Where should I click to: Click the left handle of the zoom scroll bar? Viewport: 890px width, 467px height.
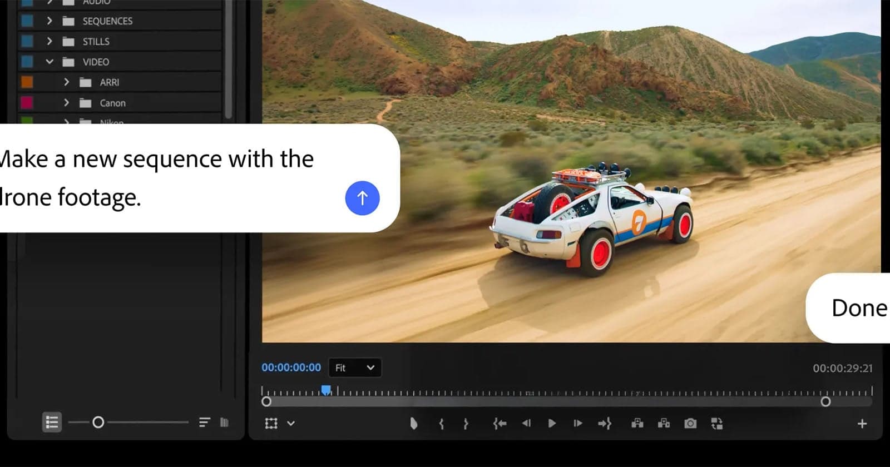coord(266,401)
